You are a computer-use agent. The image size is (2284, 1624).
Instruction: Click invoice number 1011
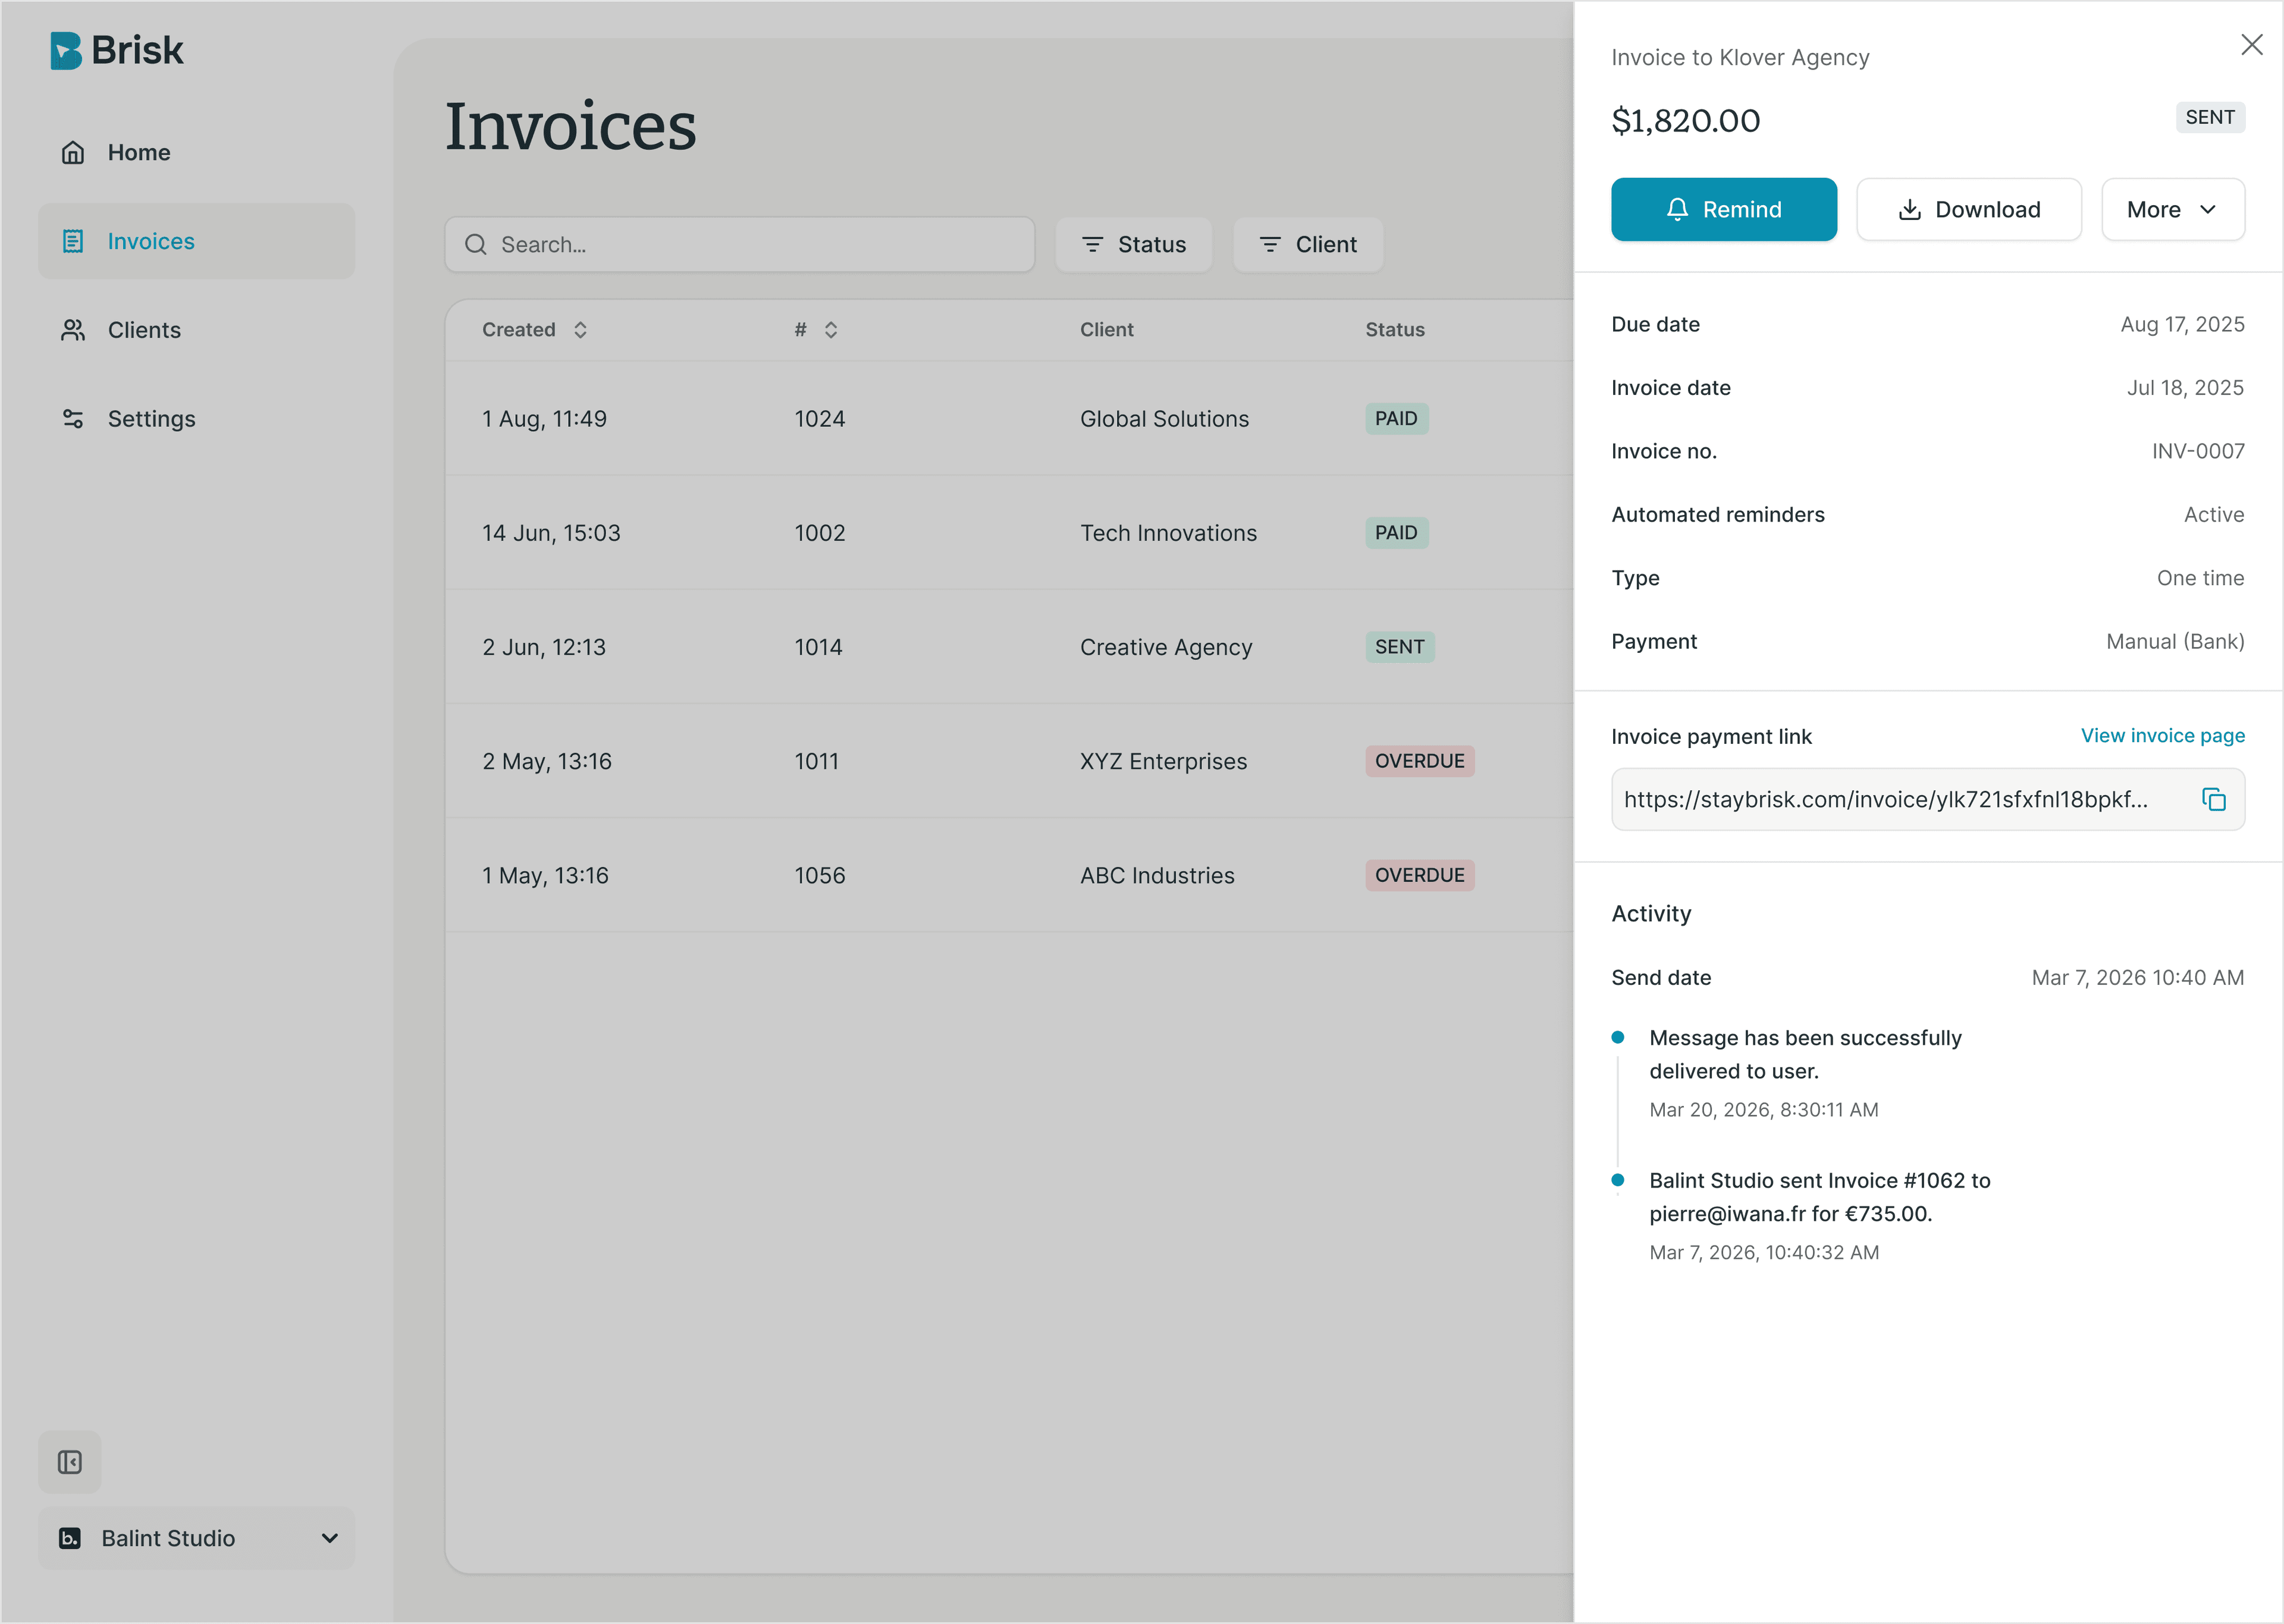(817, 761)
